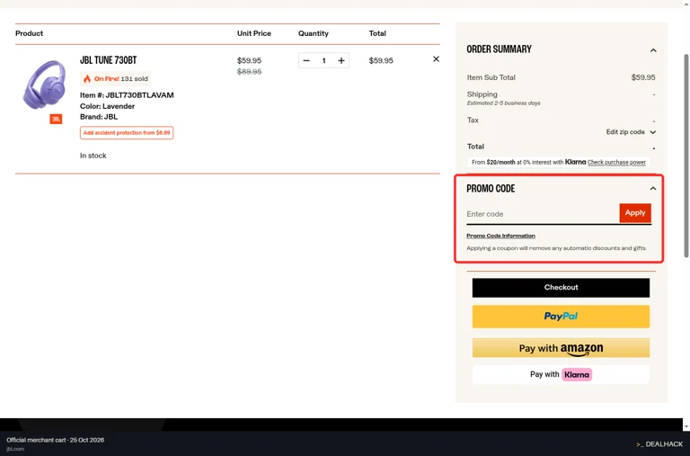
Task: Pay using the PayPal button
Action: click(561, 317)
